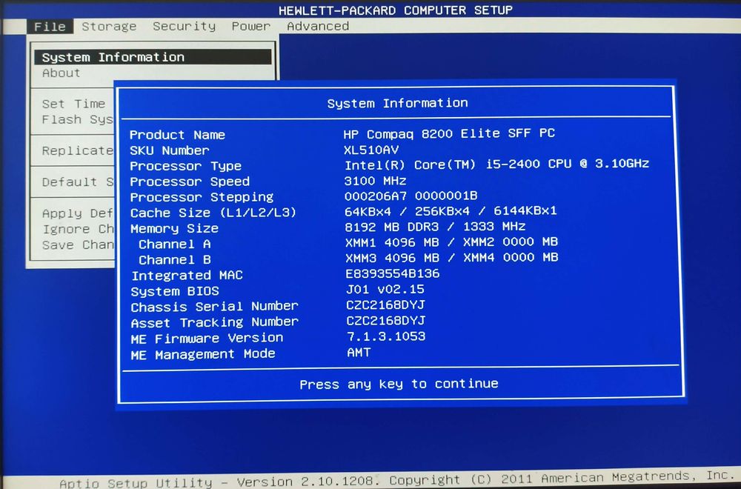The width and height of the screenshot is (741, 489).
Task: Click the Integrated MAC label
Action: tap(187, 276)
